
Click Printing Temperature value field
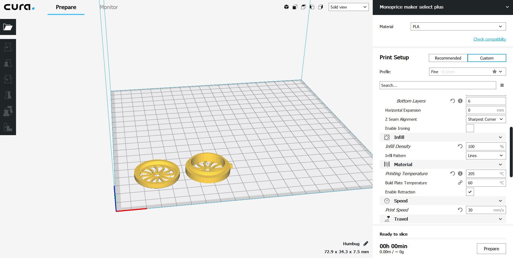pyautogui.click(x=486, y=174)
